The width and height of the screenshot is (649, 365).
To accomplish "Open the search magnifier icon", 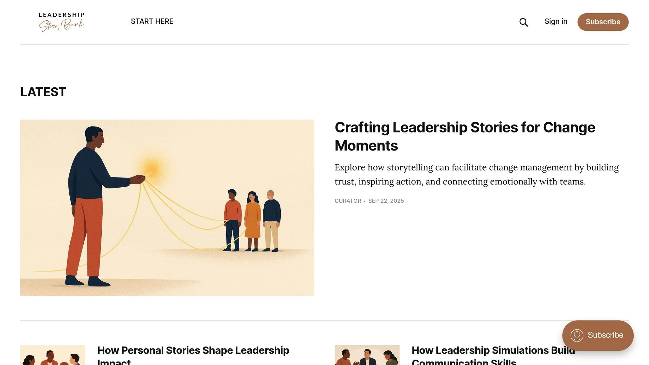I will [524, 22].
